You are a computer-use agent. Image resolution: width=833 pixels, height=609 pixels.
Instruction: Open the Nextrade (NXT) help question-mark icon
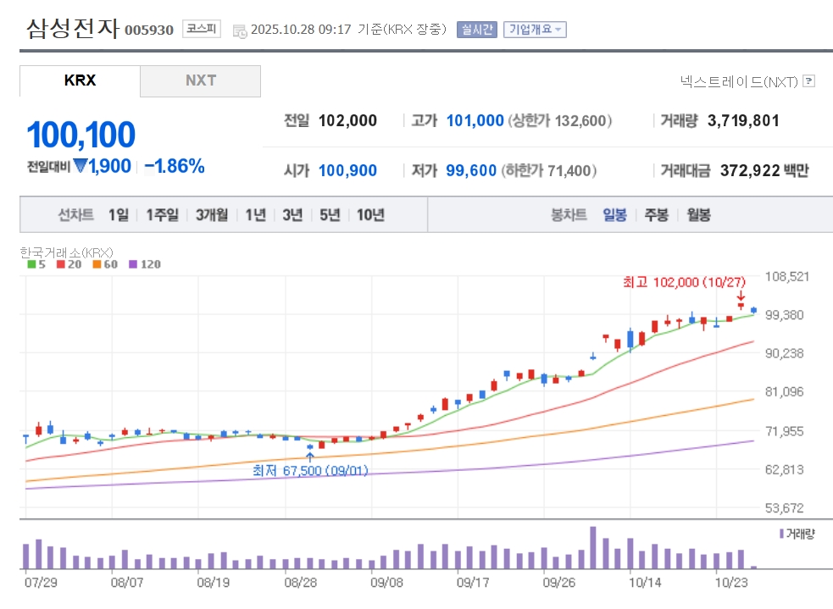[808, 81]
